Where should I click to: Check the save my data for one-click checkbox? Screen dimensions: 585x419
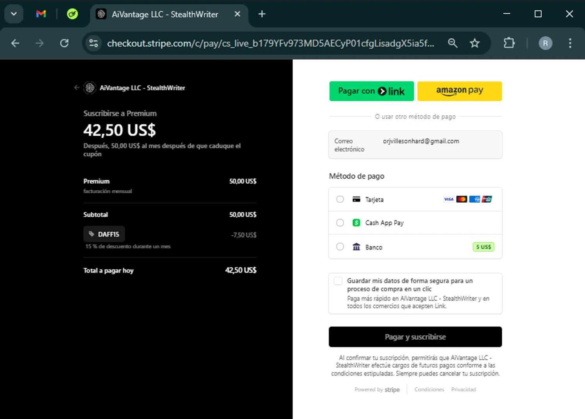pyautogui.click(x=338, y=281)
